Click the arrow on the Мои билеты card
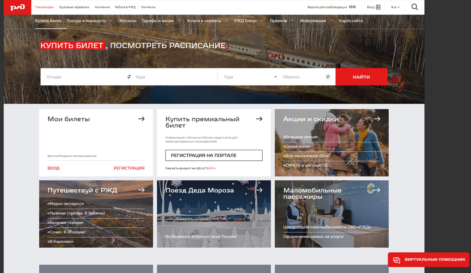This screenshot has width=471, height=273. [141, 119]
